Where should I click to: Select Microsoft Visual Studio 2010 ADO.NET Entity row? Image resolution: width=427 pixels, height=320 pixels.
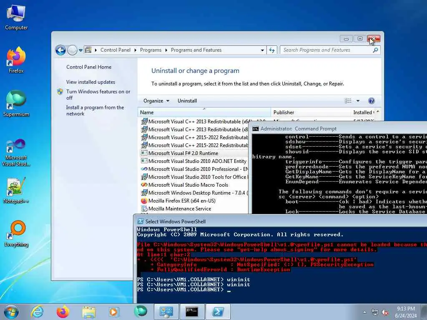(x=193, y=161)
